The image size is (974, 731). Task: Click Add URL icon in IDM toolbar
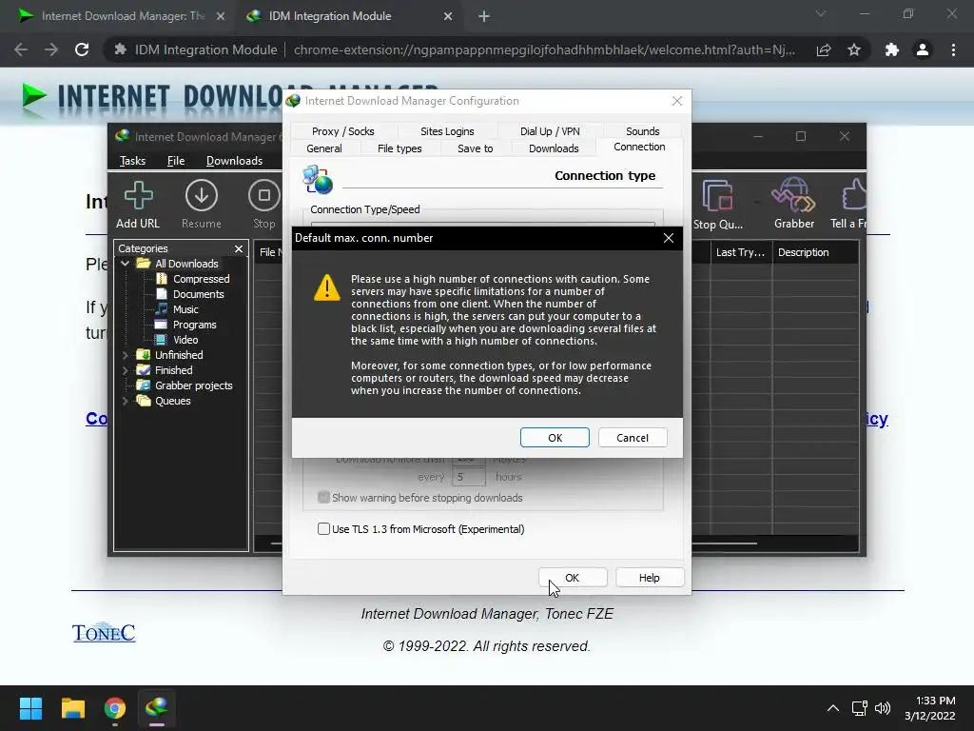coord(138,196)
